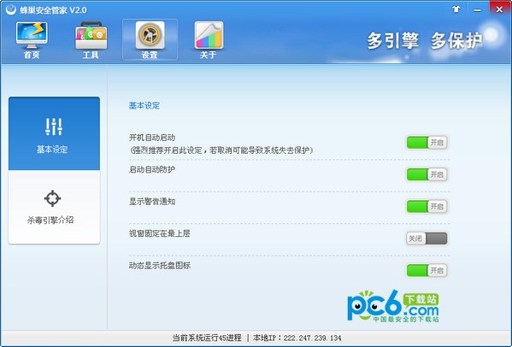Select the 基本设定 sliders icon
Viewport: 512px width, 347px height.
coord(54,126)
